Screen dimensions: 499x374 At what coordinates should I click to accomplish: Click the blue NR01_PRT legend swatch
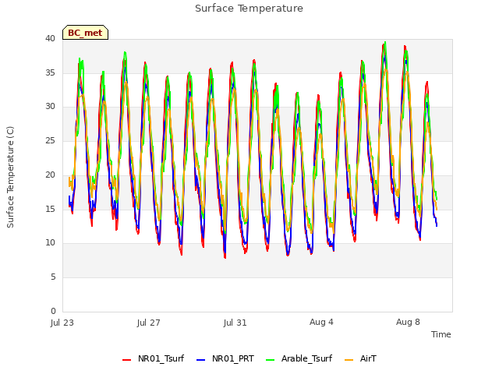[201, 360]
